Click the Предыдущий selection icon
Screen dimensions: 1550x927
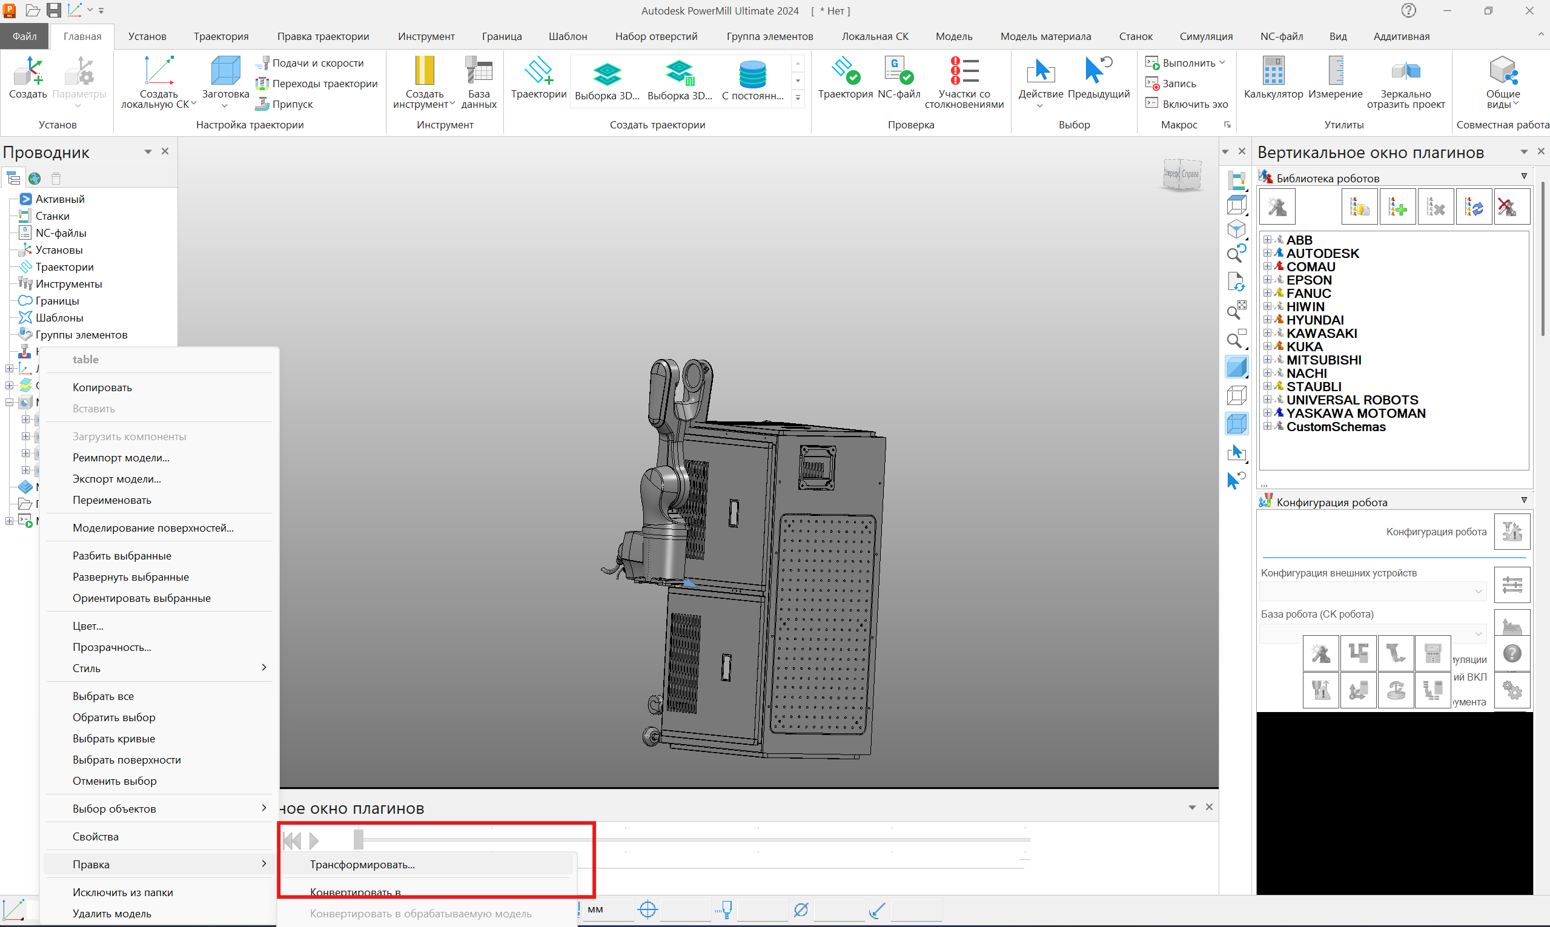point(1098,71)
